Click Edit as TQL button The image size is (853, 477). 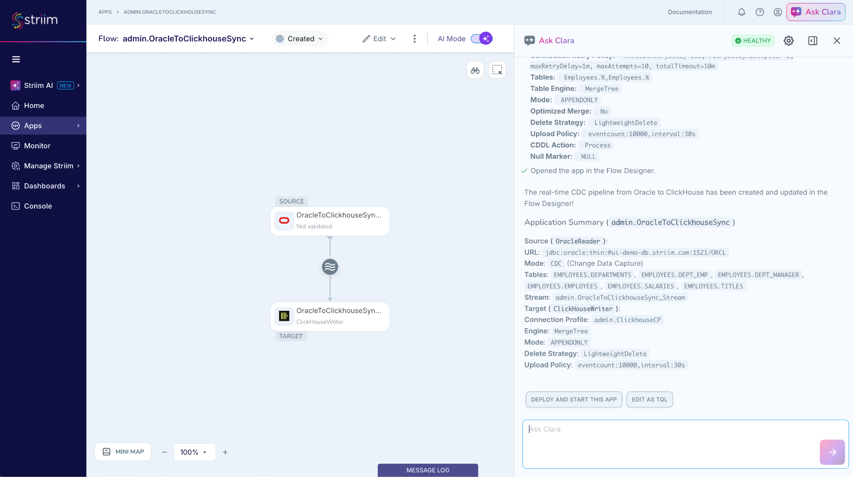point(649,400)
